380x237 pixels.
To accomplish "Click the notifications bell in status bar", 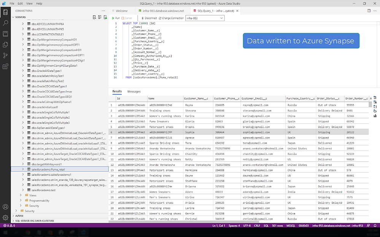I will click(375, 226).
